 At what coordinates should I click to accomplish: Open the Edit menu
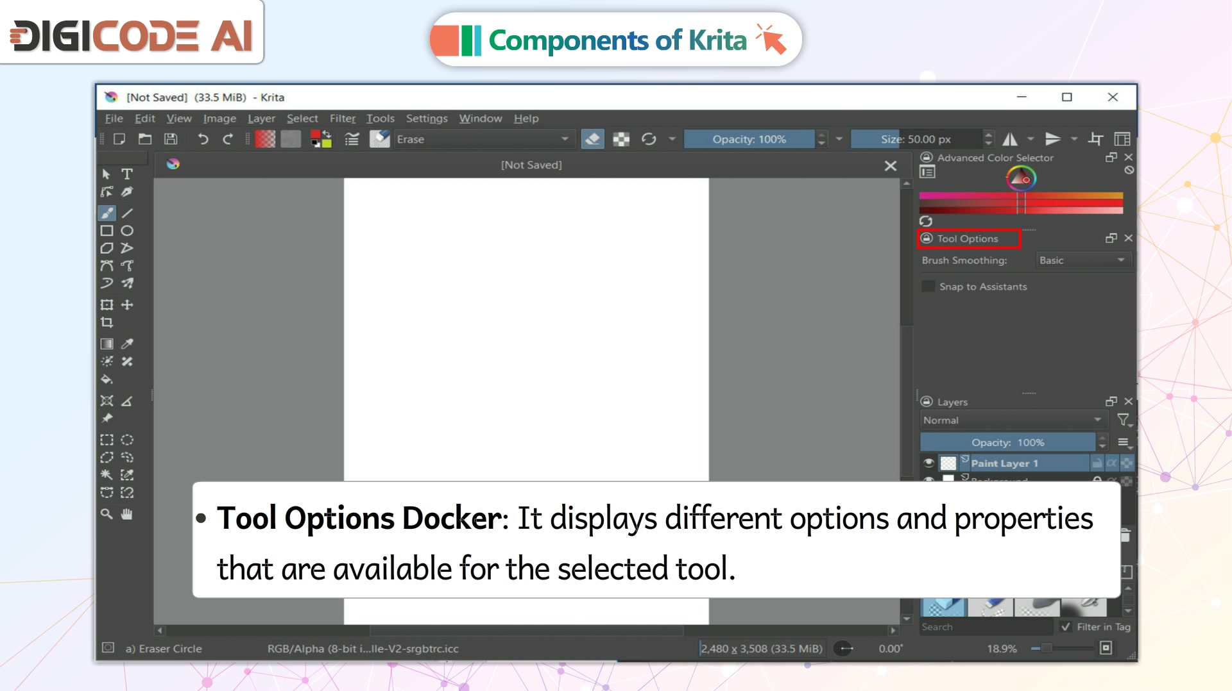pos(145,119)
